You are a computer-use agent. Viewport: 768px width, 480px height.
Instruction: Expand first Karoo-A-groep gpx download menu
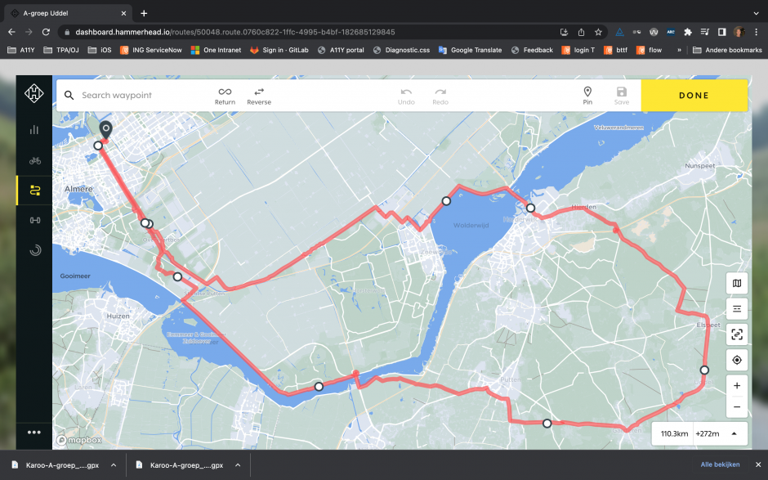(x=114, y=464)
